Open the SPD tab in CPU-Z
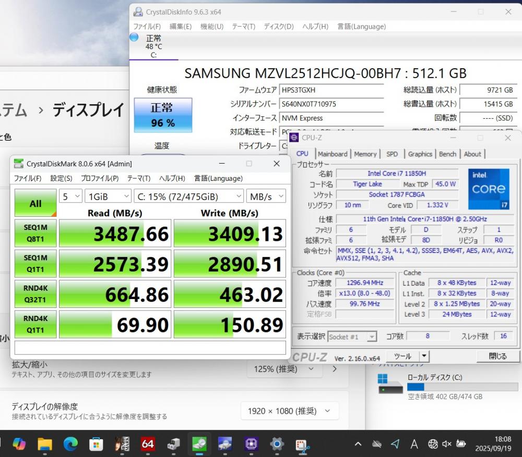Screen dimensions: 522x457 (x=392, y=154)
